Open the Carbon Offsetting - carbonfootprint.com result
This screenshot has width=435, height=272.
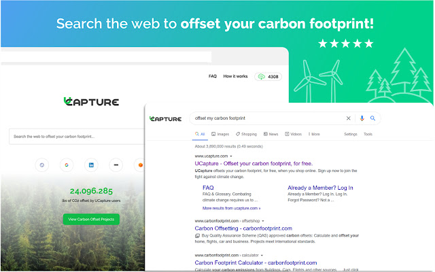click(243, 228)
